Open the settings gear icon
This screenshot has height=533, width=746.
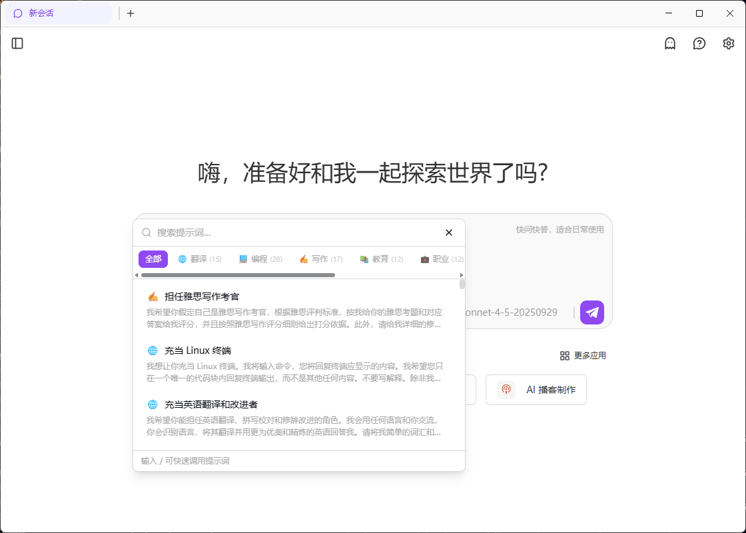pyautogui.click(x=729, y=43)
